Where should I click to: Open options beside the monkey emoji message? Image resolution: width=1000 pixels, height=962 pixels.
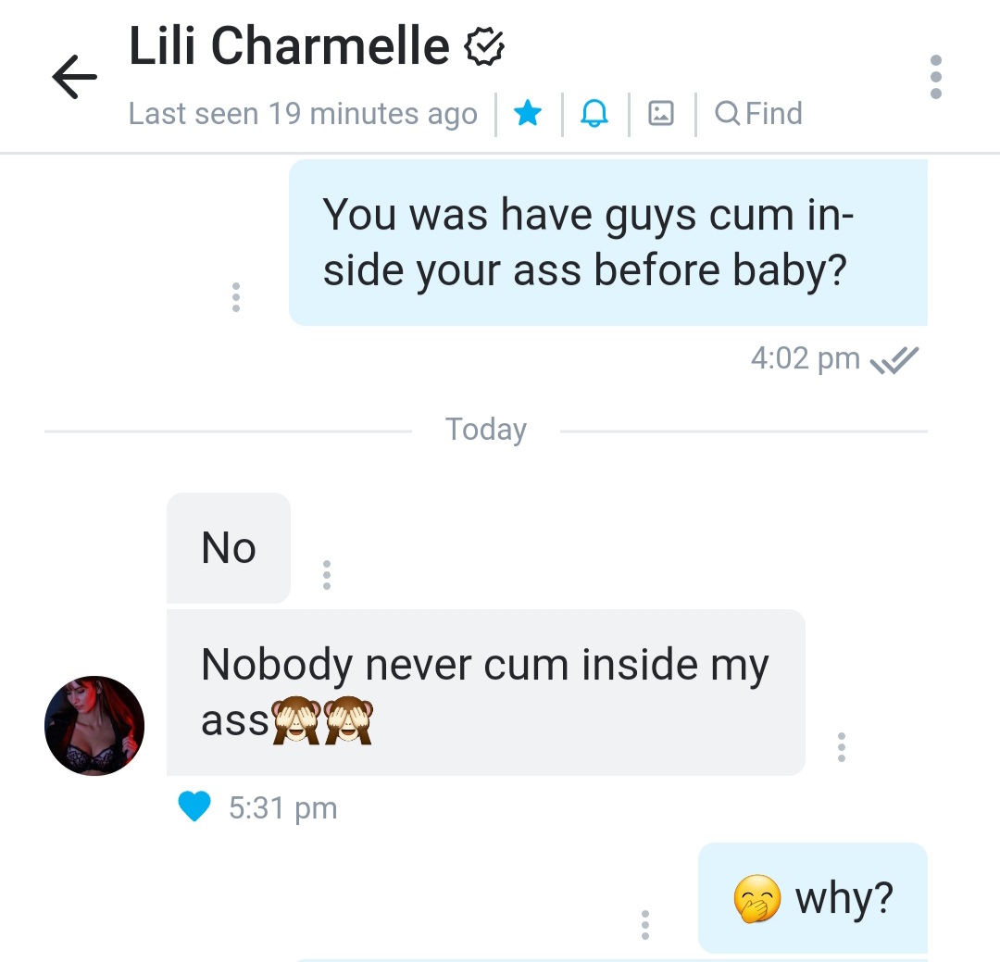[x=841, y=747]
